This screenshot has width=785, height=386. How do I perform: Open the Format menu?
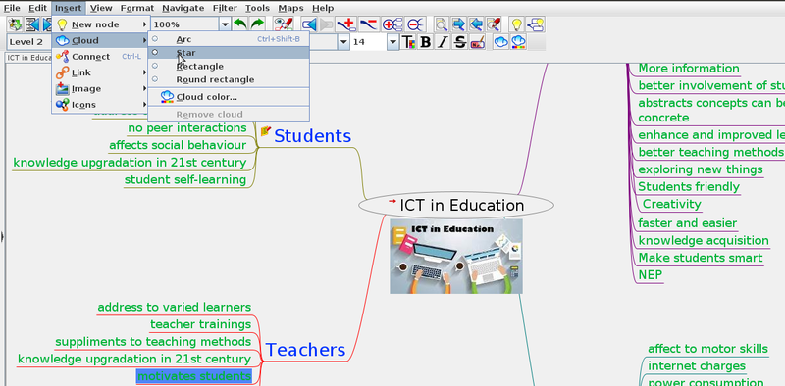pyautogui.click(x=137, y=8)
